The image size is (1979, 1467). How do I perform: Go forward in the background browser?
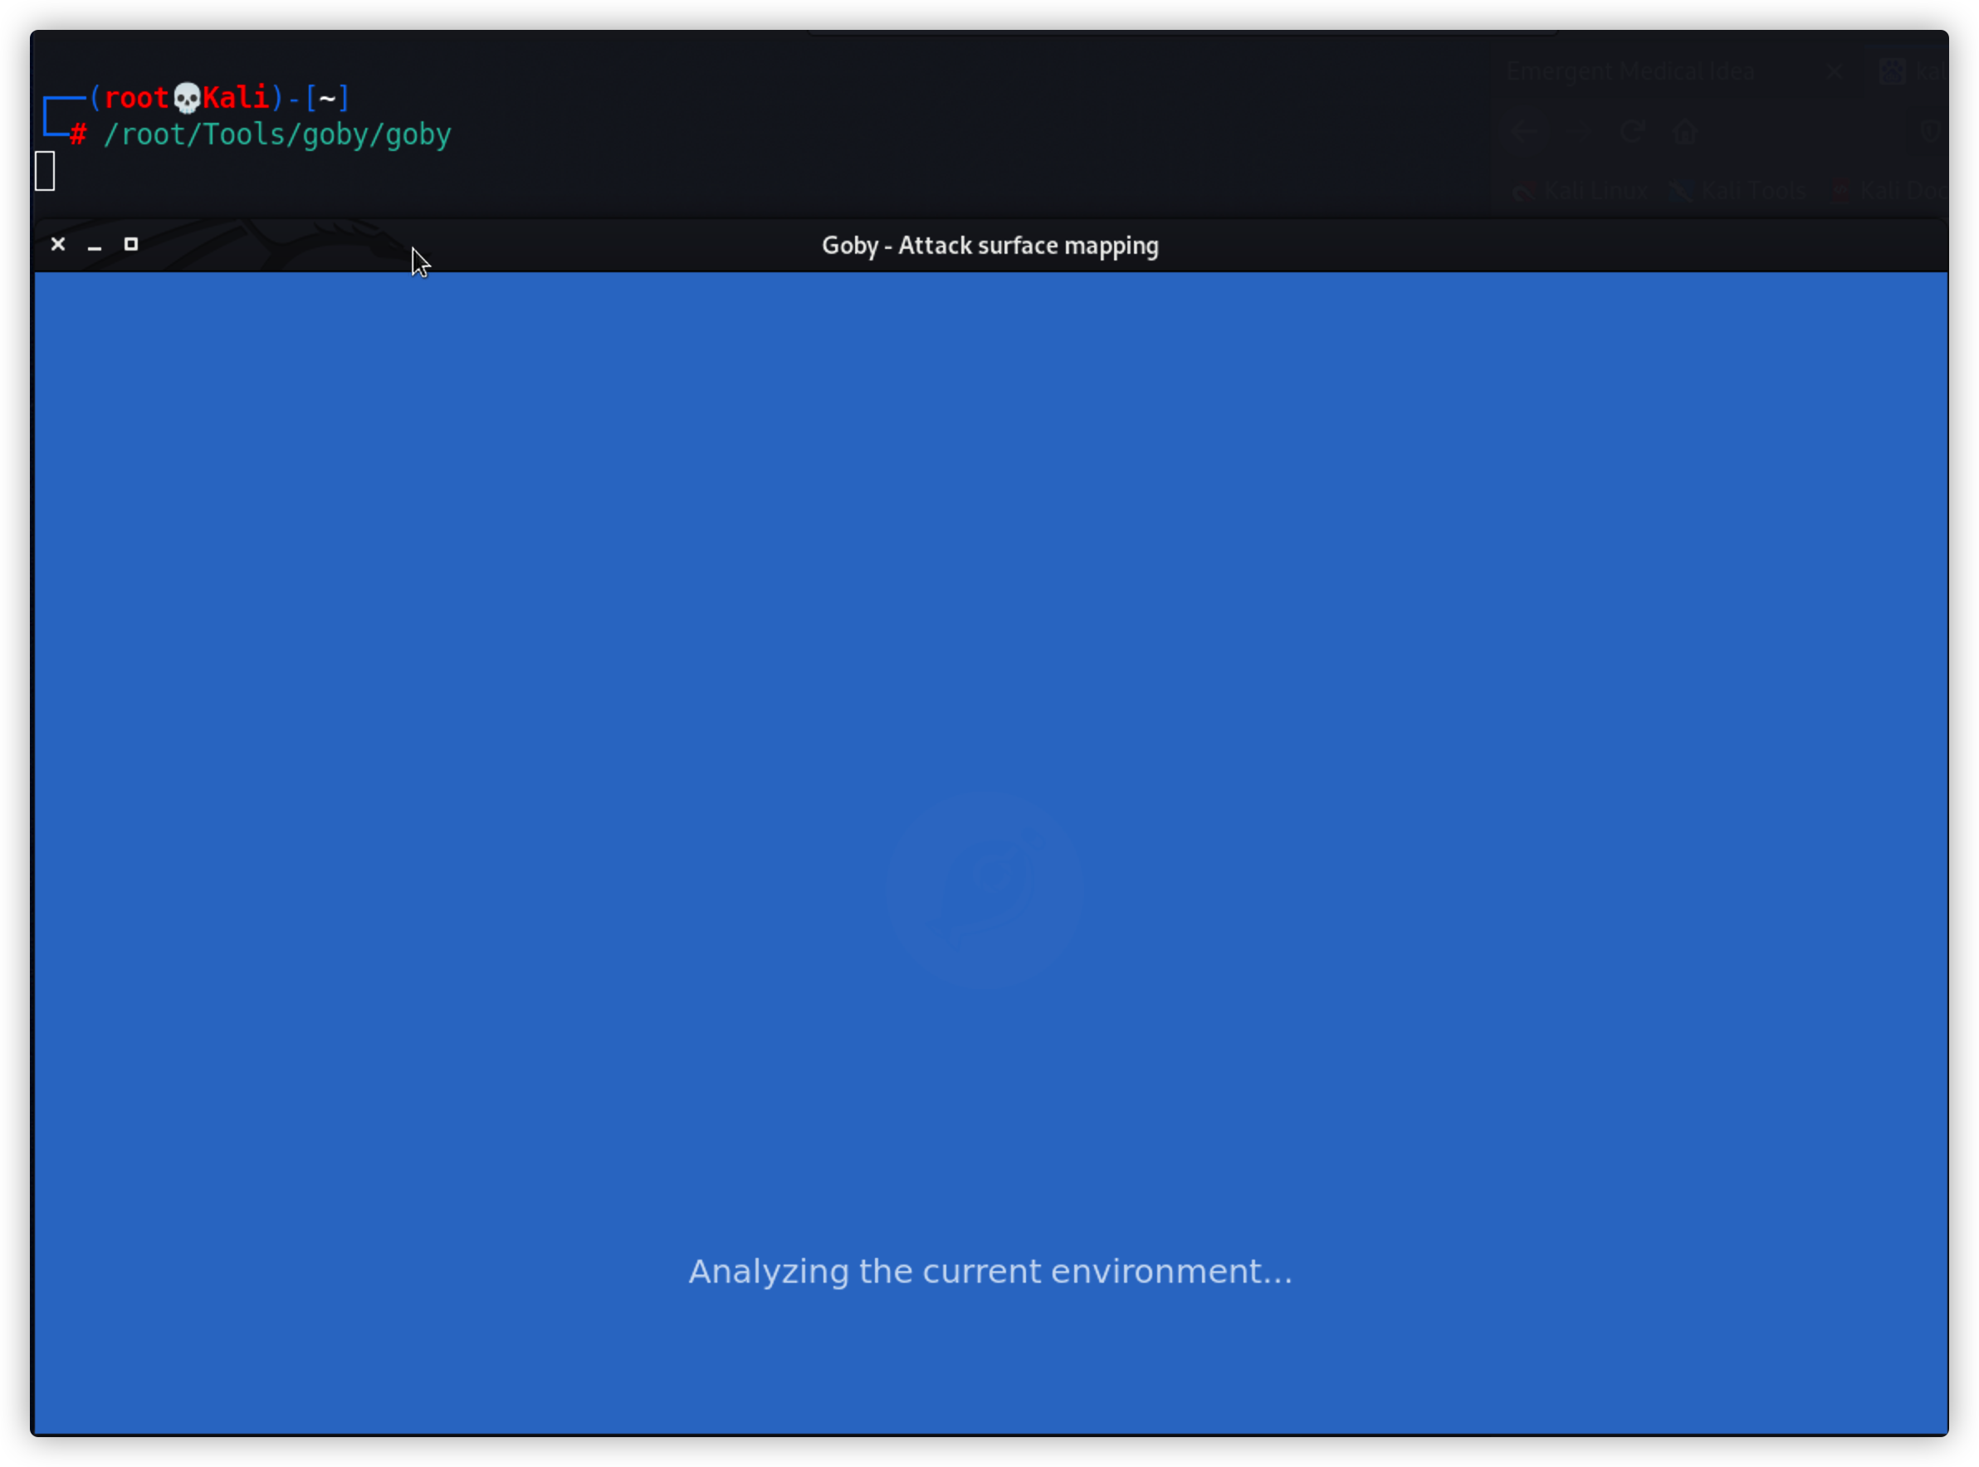(x=1578, y=132)
